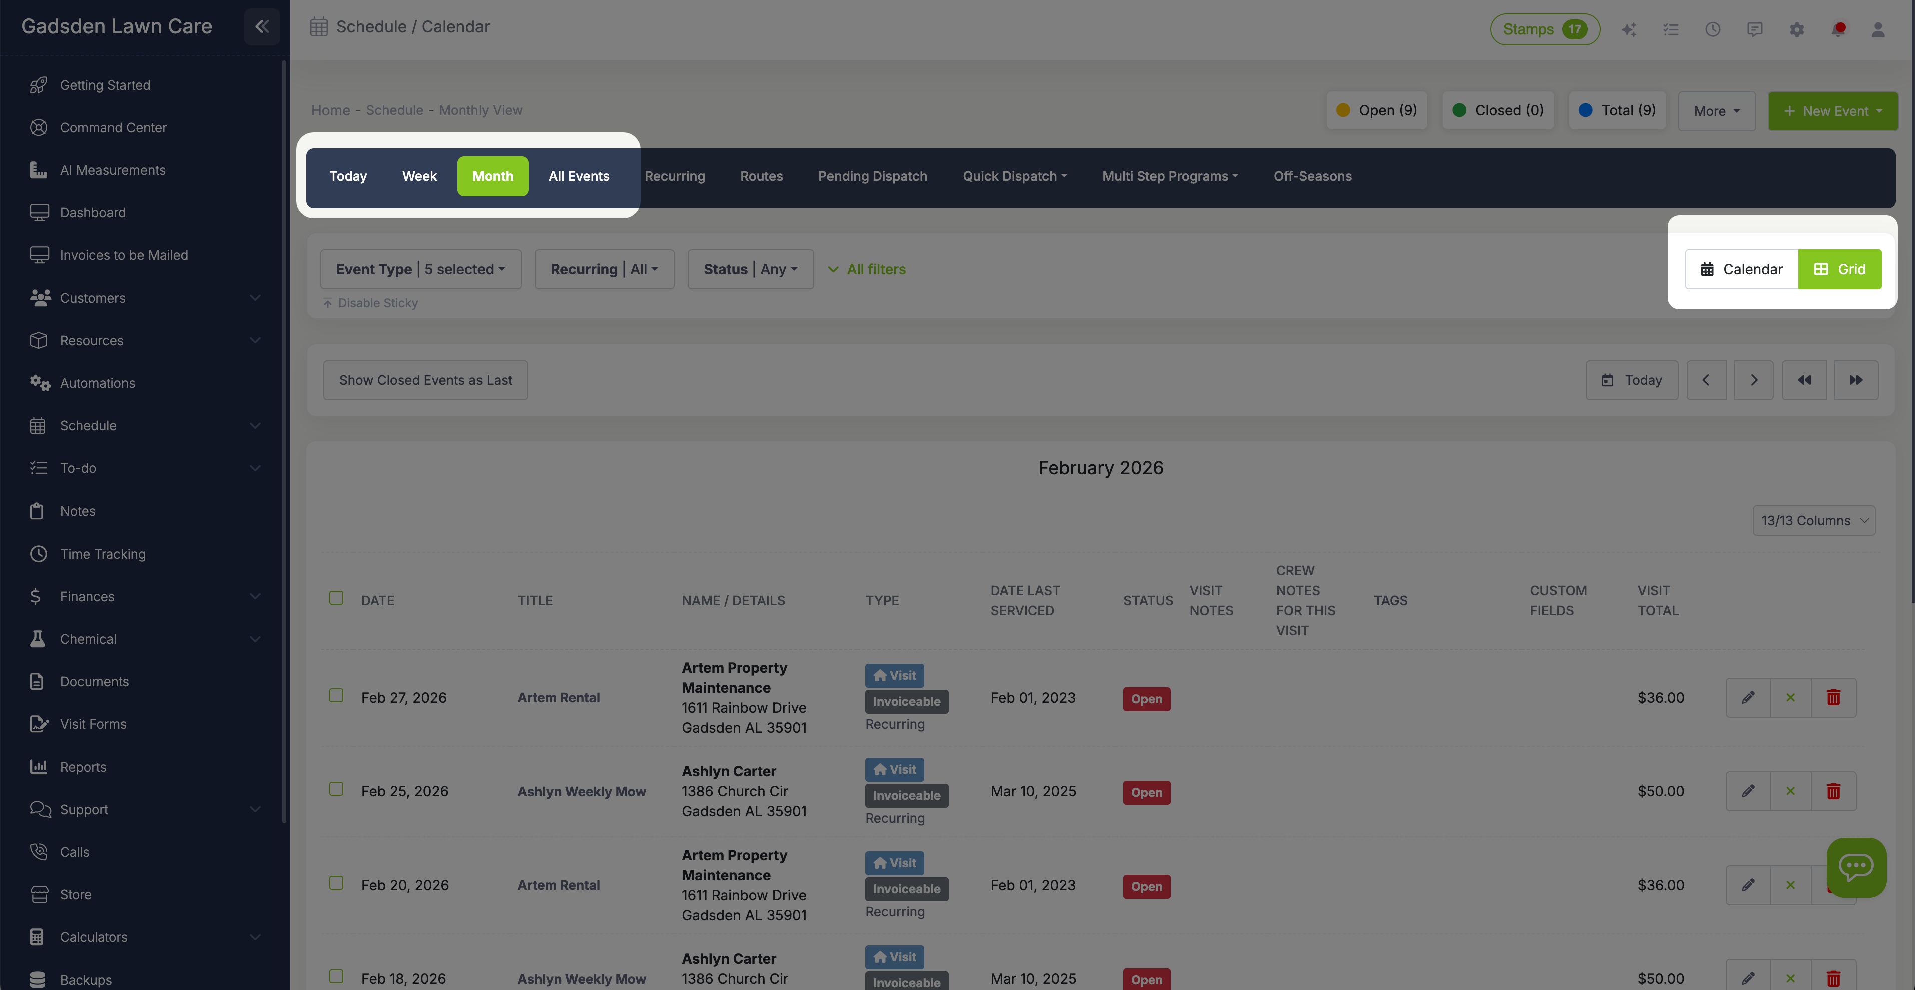Jump forward with fast-forward arrows button
The image size is (1915, 990).
1855,380
